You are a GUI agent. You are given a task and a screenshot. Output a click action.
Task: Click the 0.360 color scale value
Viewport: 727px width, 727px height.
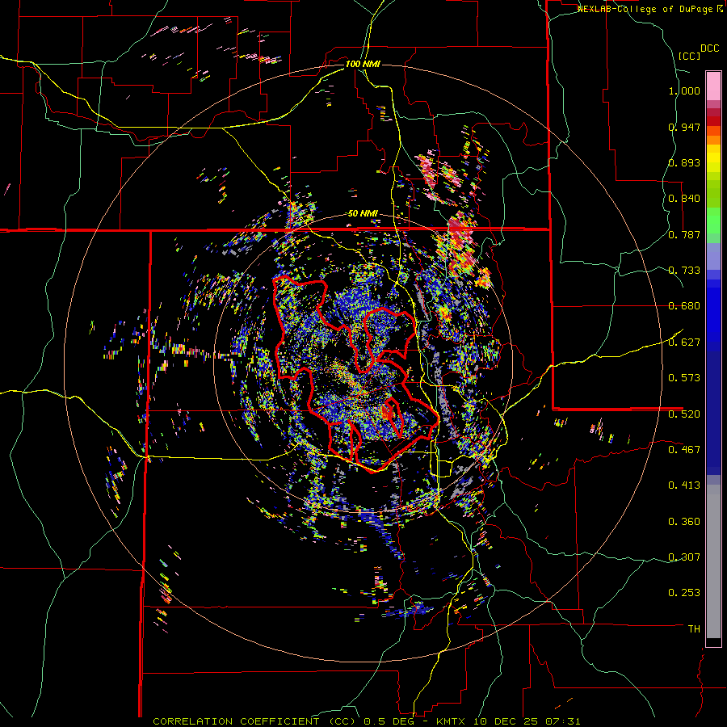tap(684, 522)
